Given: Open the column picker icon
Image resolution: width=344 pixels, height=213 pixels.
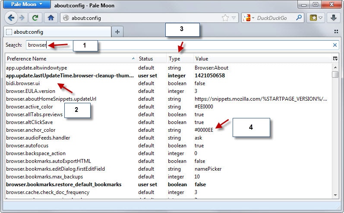Looking at the screenshot, I should pyautogui.click(x=335, y=58).
